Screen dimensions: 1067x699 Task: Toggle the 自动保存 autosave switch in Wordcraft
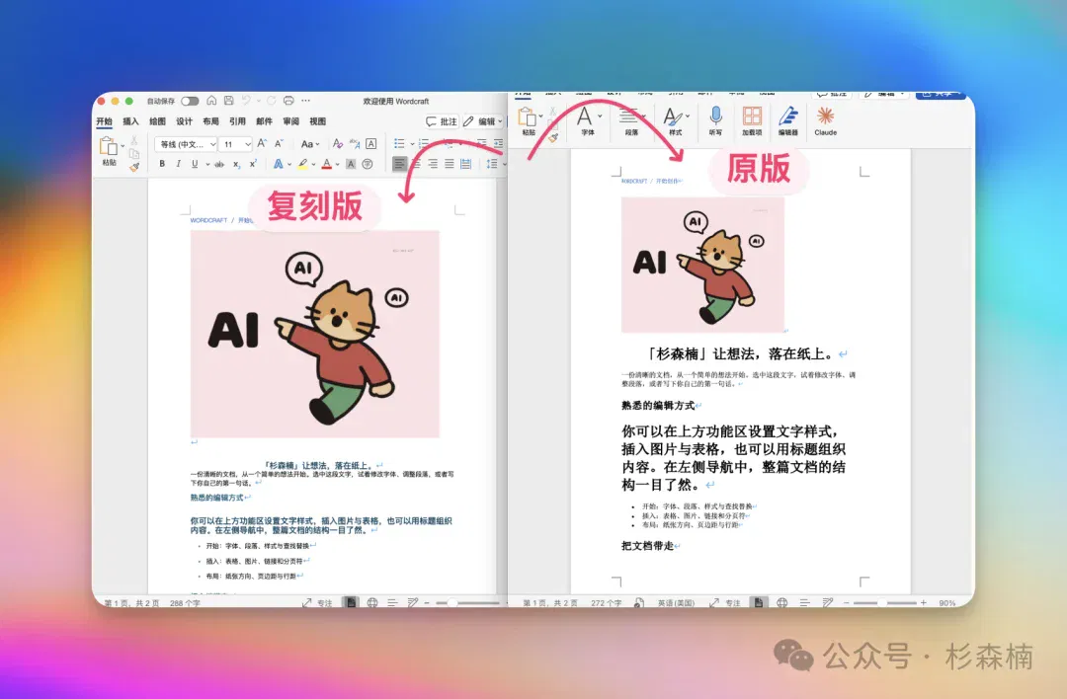[x=190, y=101]
